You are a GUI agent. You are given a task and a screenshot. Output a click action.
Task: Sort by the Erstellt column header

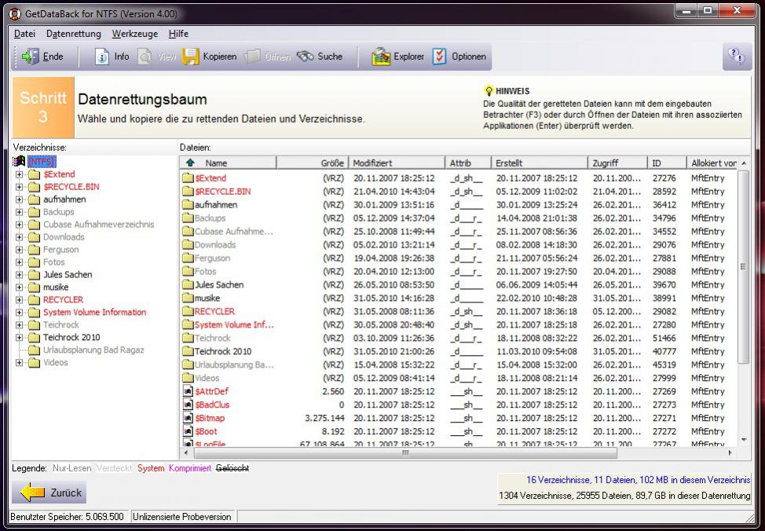(x=540, y=163)
